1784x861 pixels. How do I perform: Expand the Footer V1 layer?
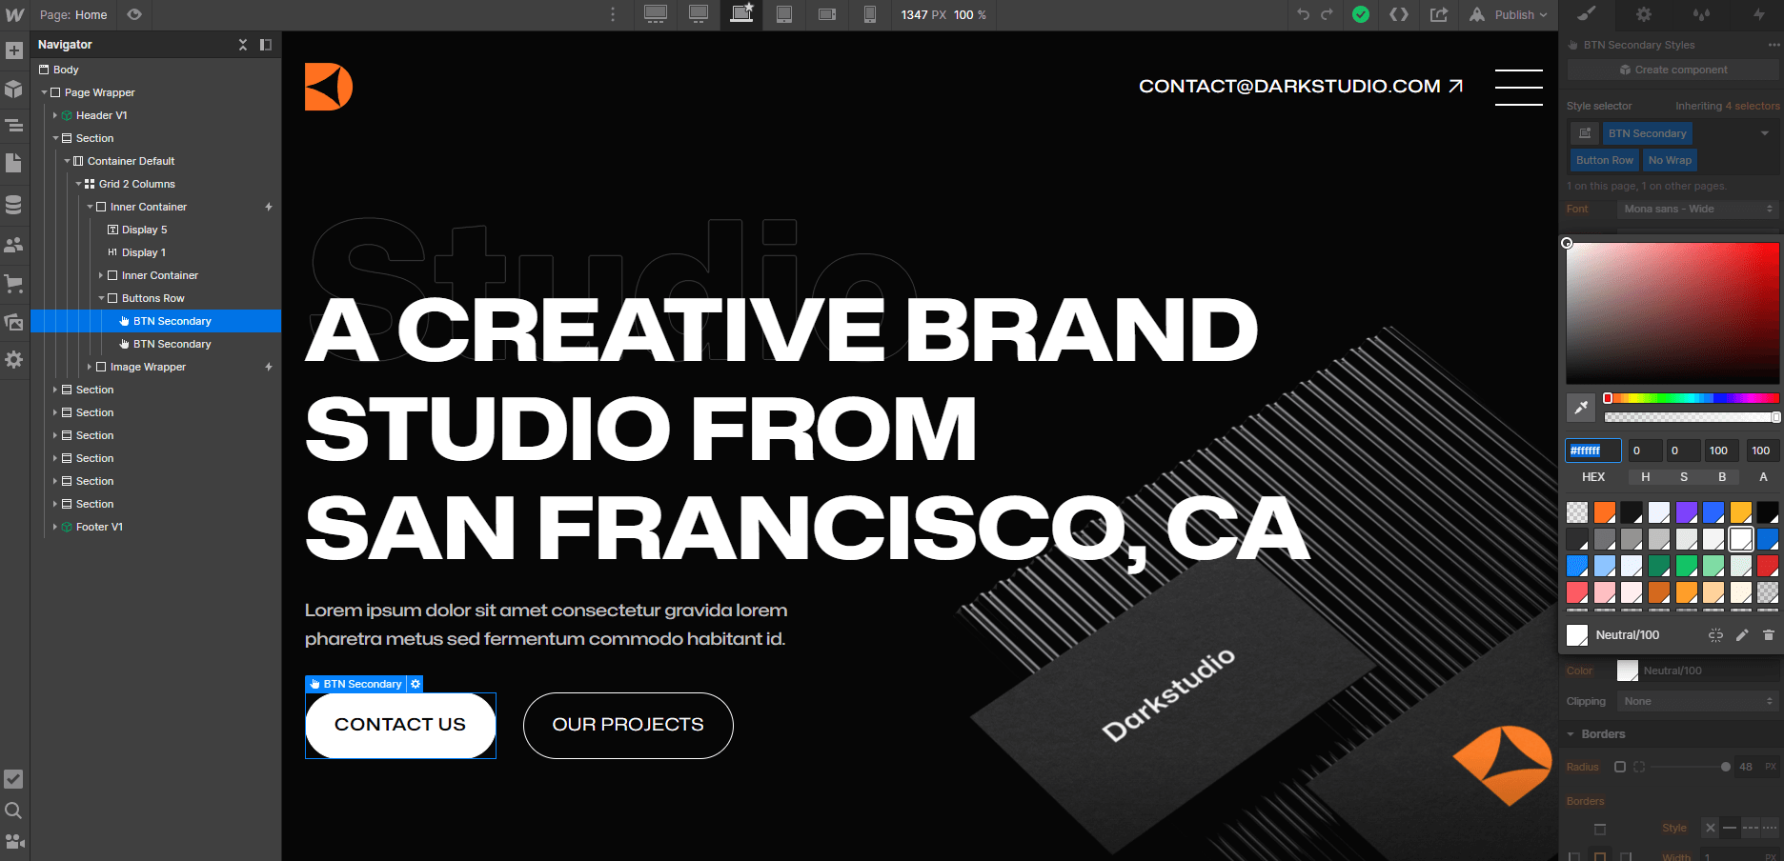pos(54,526)
